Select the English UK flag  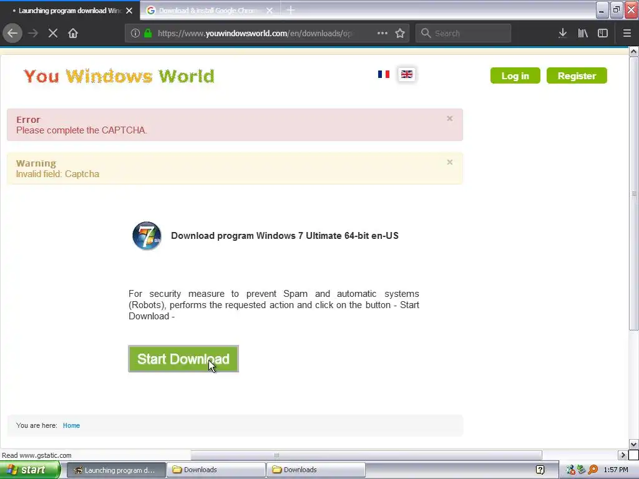(407, 74)
